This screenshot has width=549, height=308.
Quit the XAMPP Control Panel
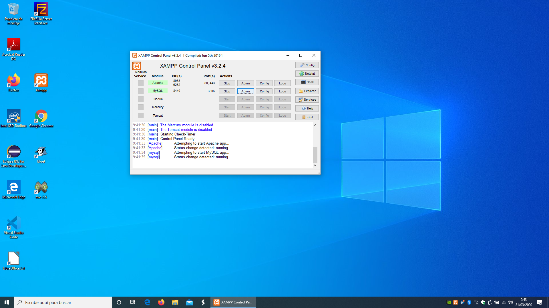pyautogui.click(x=307, y=117)
